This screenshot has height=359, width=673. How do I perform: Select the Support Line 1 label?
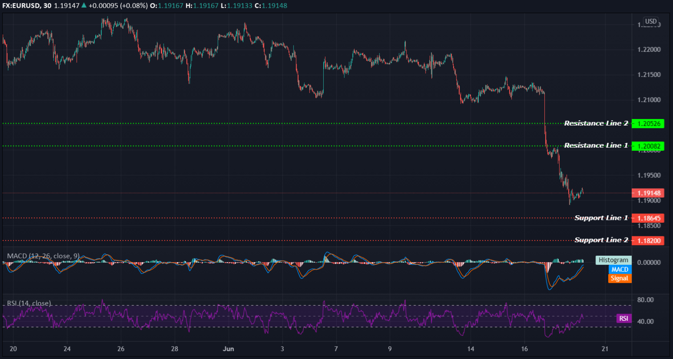601,218
